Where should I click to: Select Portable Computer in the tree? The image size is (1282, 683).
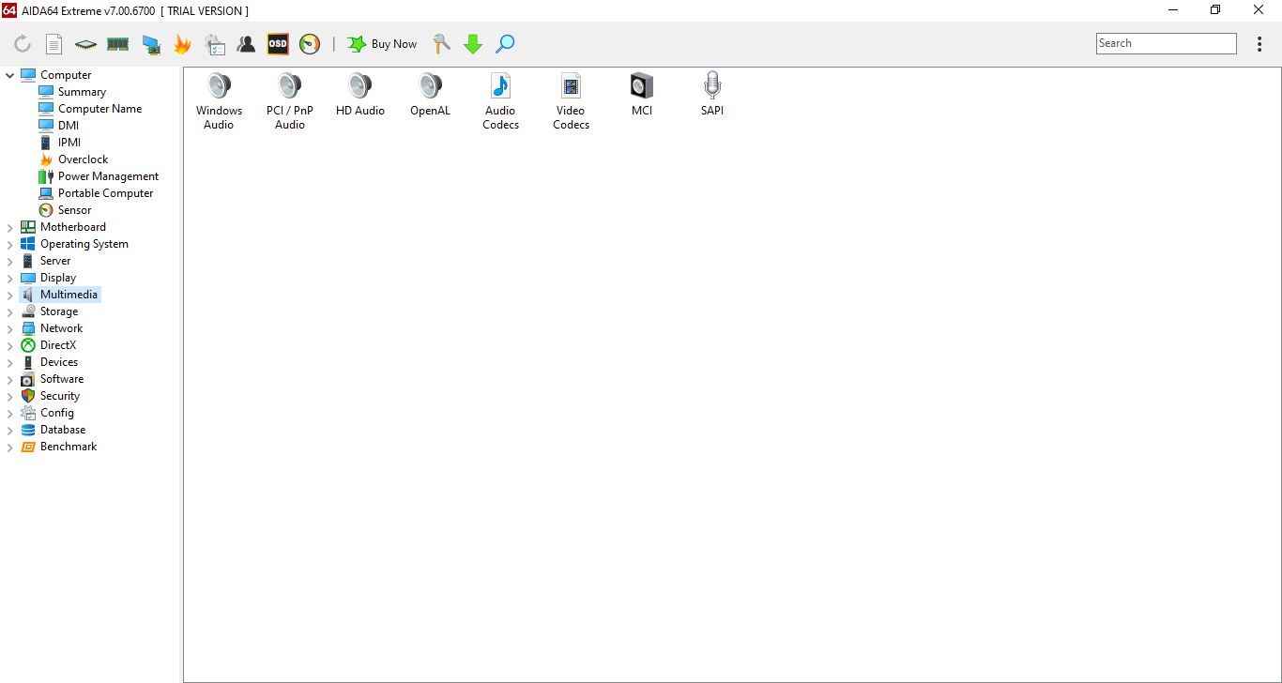[x=105, y=193]
